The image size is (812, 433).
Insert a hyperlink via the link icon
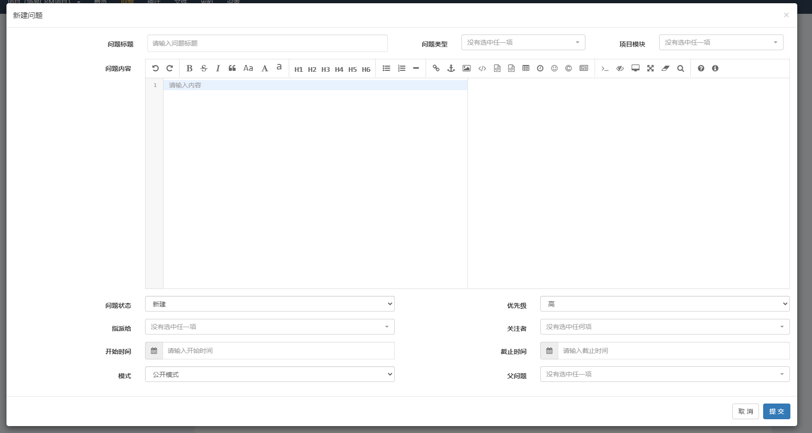[436, 68]
